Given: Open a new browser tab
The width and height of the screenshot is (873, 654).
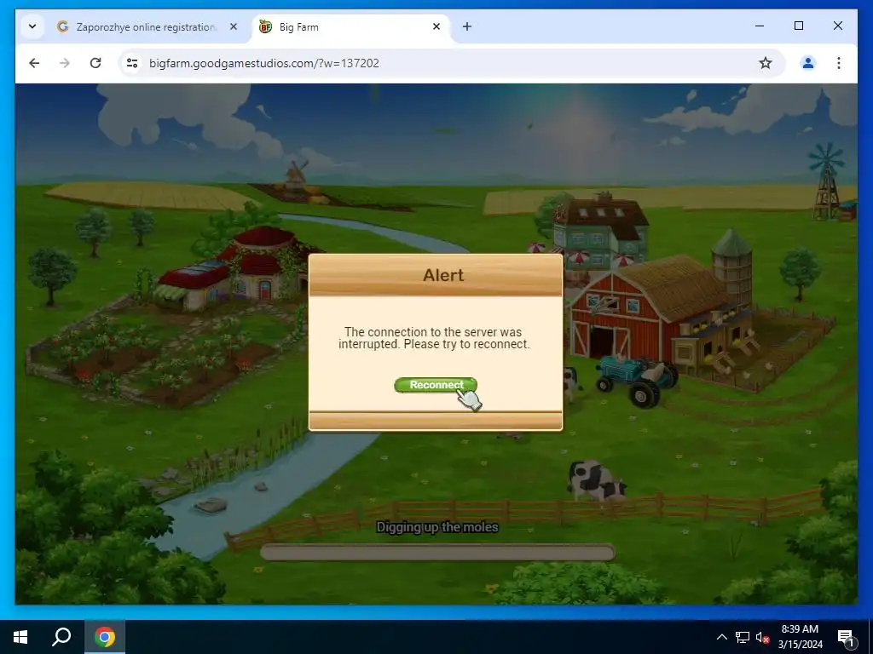Looking at the screenshot, I should pyautogui.click(x=467, y=26).
